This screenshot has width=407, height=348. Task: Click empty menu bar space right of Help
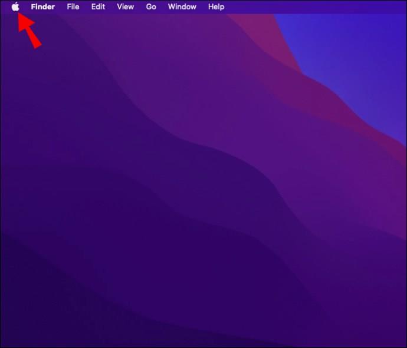click(311, 6)
